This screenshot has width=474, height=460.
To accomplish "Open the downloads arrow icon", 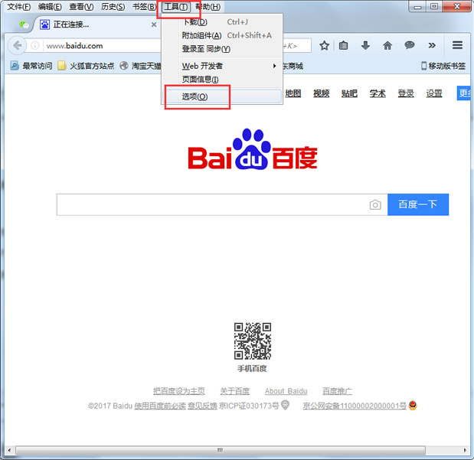I will [x=365, y=46].
